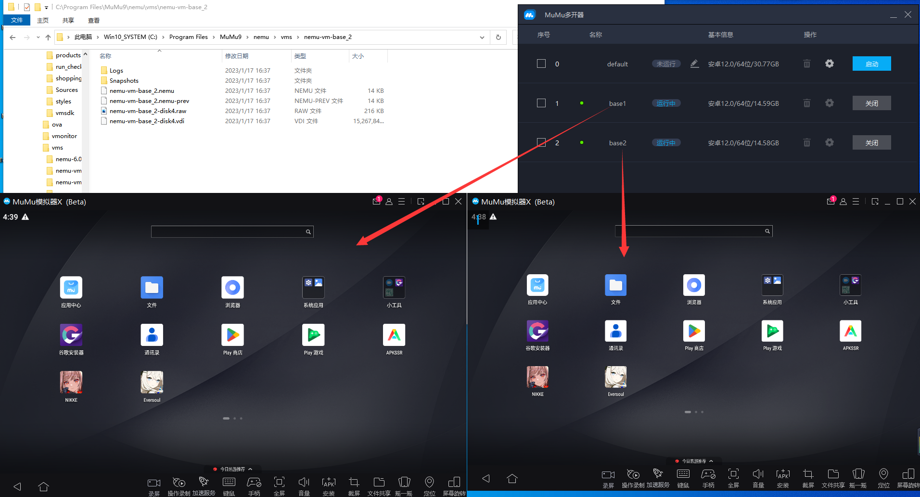Check the box for instance 2 base2
The width and height of the screenshot is (920, 497).
pyautogui.click(x=541, y=142)
